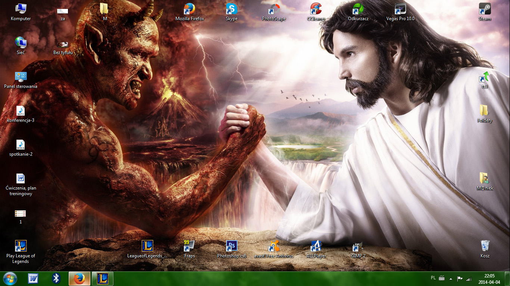Show hidden system tray icons

(x=451, y=279)
